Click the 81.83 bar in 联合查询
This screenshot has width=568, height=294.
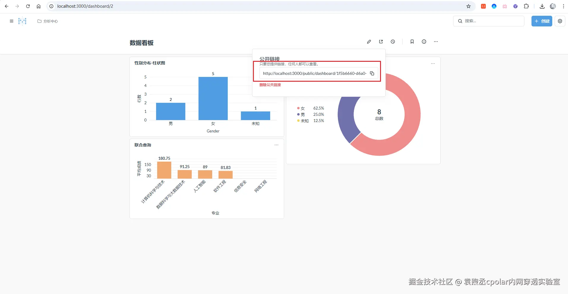click(226, 175)
